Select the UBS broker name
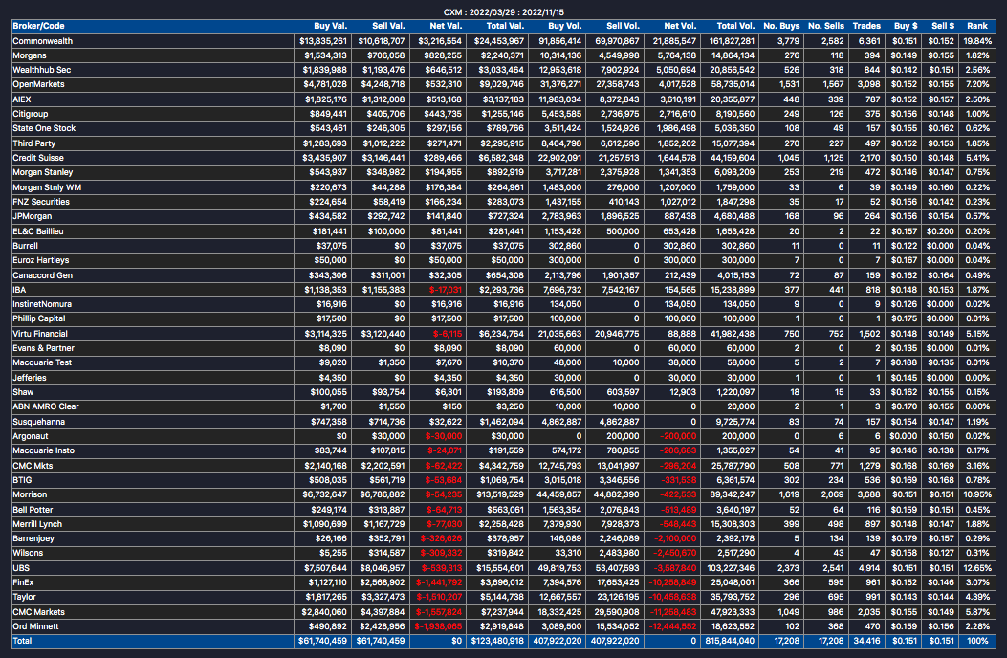This screenshot has width=1007, height=658. 20,568
